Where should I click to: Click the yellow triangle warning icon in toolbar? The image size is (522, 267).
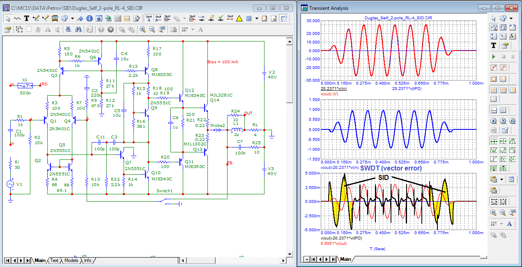pos(239,18)
